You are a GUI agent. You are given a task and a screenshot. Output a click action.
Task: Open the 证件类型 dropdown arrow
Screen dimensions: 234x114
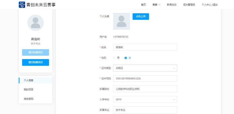tap(174, 68)
